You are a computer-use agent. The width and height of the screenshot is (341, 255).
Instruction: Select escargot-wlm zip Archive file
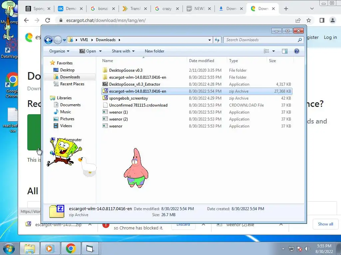pyautogui.click(x=197, y=91)
